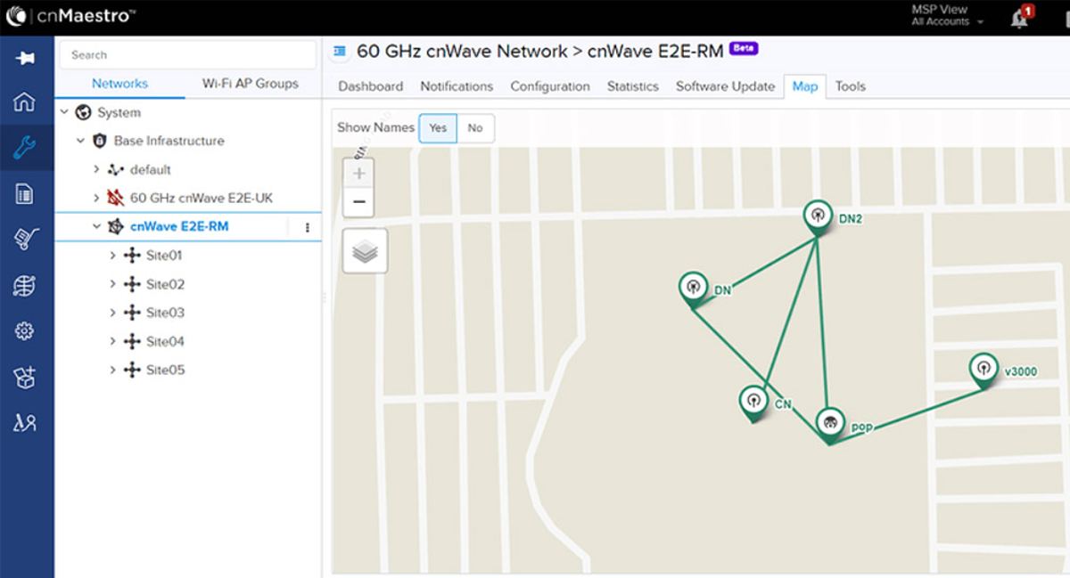Open the Software Update tab
The image size is (1070, 578).
click(x=725, y=86)
